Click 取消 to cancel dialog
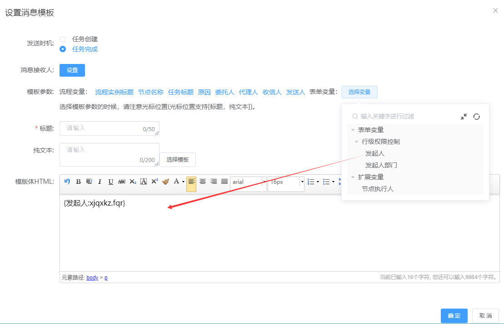 coord(485,316)
